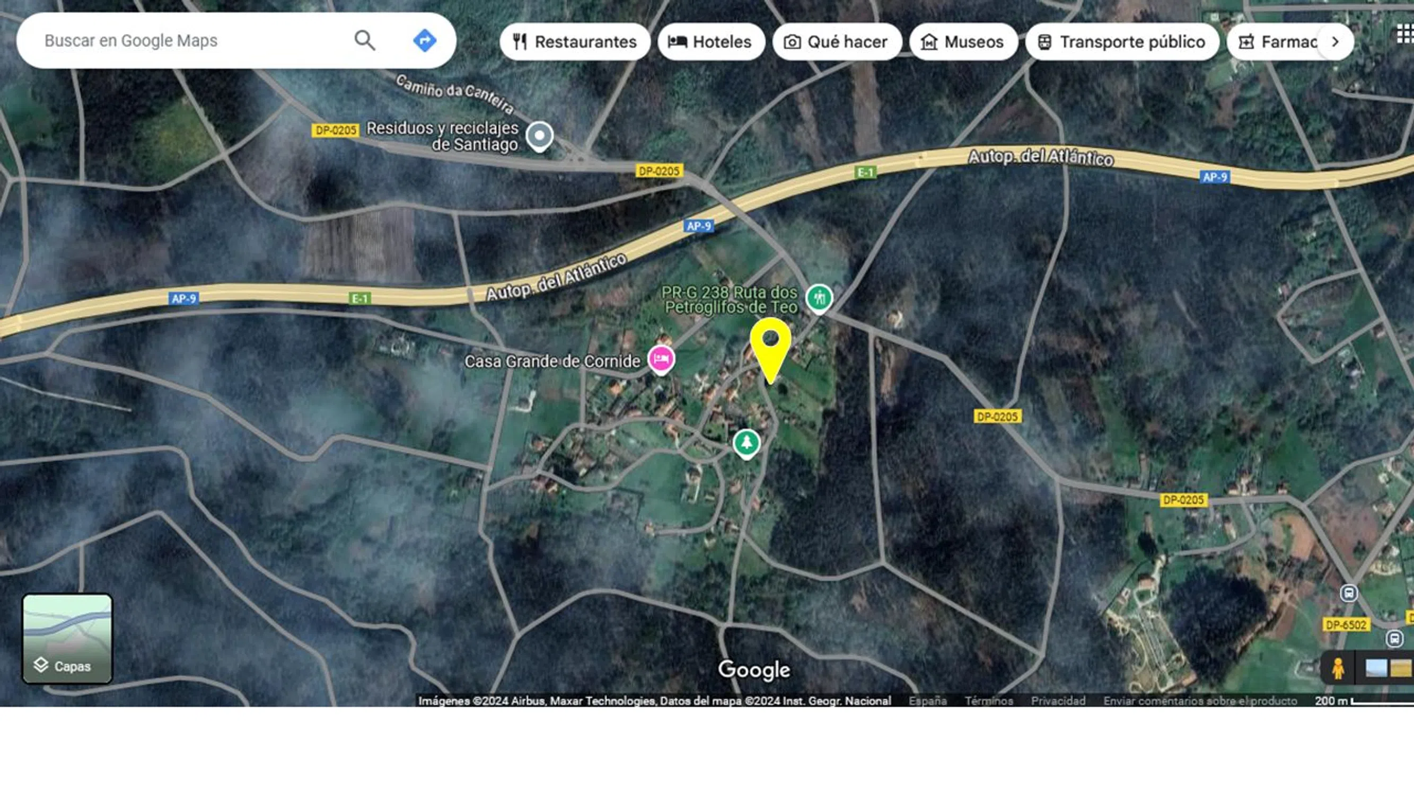Click the Casa Grande de Cornide hotel marker
1414x795 pixels.
[x=661, y=359]
